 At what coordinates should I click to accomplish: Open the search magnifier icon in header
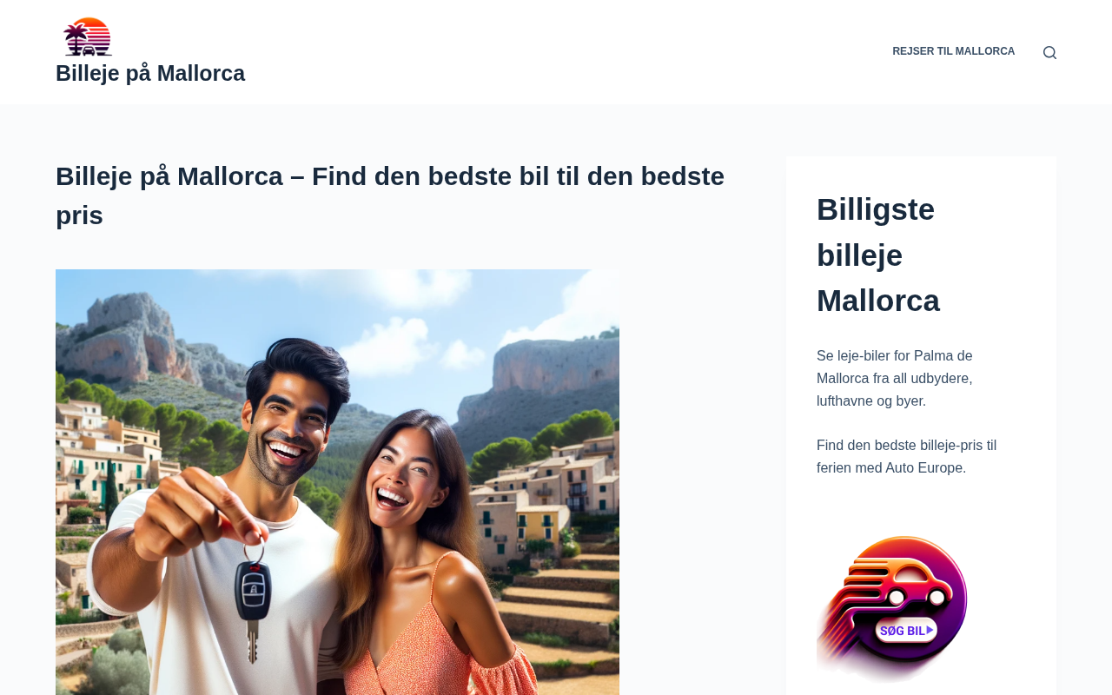(x=1049, y=53)
